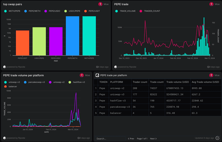The image size is (222, 142).
Task: Sort by Avg Trade volume (USD) column header
Action: click(205, 82)
